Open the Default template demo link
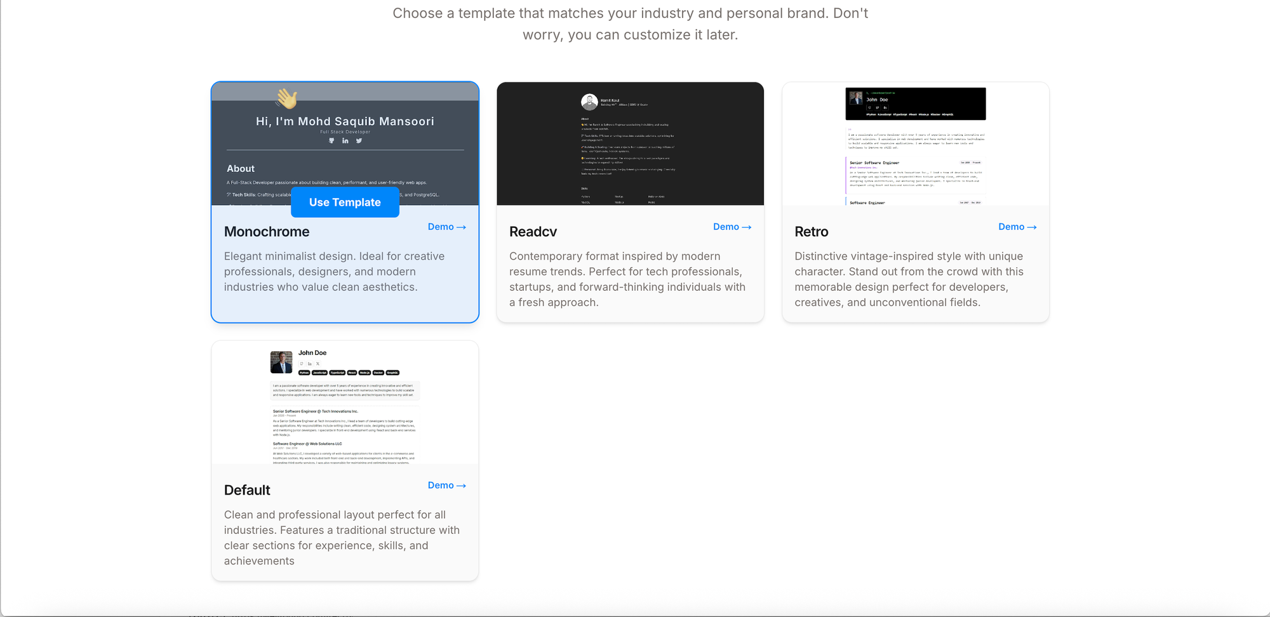The image size is (1270, 617). click(x=446, y=485)
